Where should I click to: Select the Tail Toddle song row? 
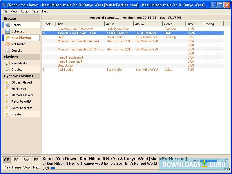coord(133,70)
